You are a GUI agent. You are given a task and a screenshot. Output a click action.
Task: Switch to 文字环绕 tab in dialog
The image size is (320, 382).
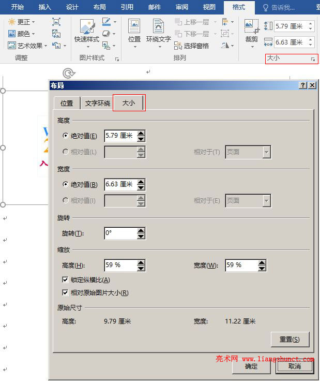98,104
